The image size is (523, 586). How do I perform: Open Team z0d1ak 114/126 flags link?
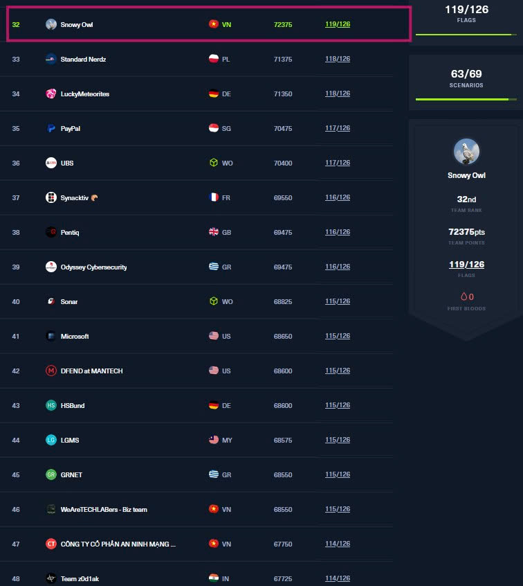(x=338, y=578)
